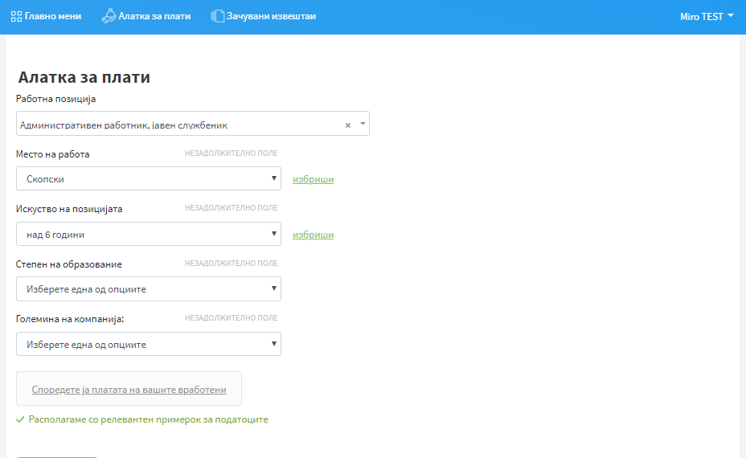Click НЕЗАДОЛЖИТЕЛНО ПОЛЕ above the education field
This screenshot has height=458, width=746.
(232, 263)
